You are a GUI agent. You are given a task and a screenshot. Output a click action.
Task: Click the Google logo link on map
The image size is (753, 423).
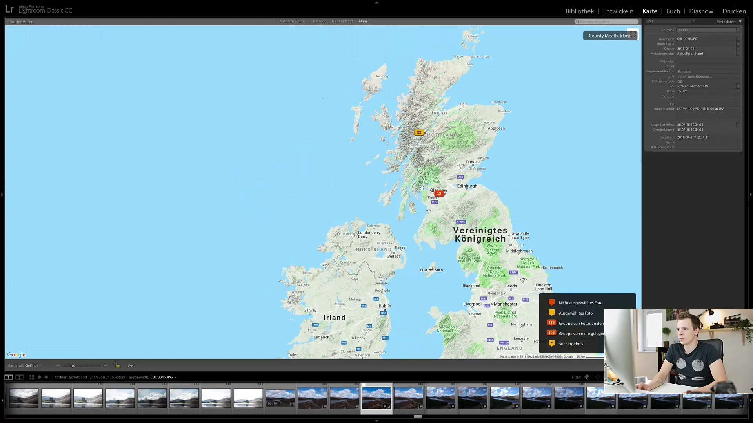point(16,354)
